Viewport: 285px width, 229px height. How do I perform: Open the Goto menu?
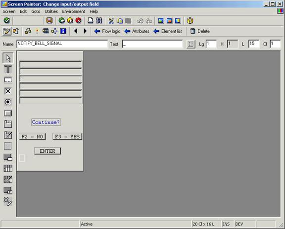tap(36, 11)
